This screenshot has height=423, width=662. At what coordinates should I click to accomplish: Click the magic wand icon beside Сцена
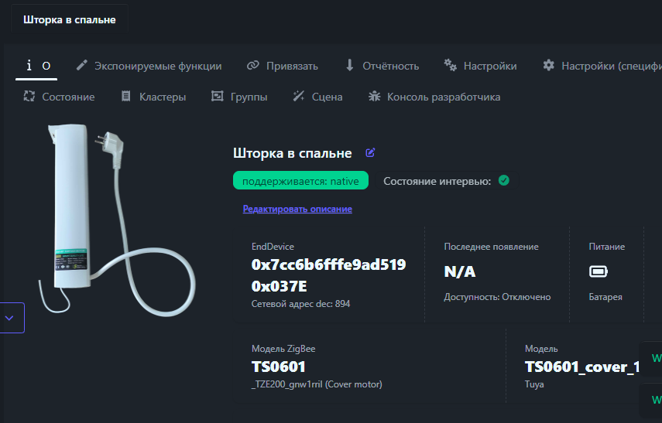299,96
